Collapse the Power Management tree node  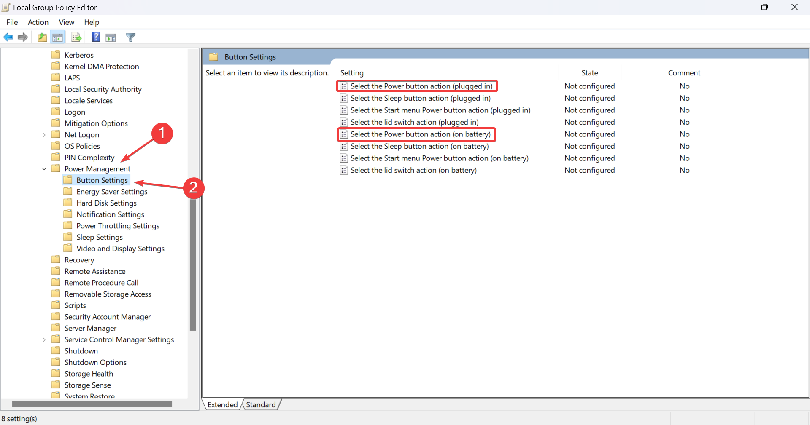(44, 169)
